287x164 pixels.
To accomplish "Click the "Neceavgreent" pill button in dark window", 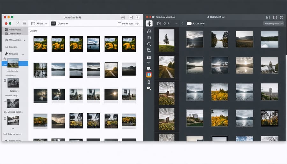I will pyautogui.click(x=273, y=24).
